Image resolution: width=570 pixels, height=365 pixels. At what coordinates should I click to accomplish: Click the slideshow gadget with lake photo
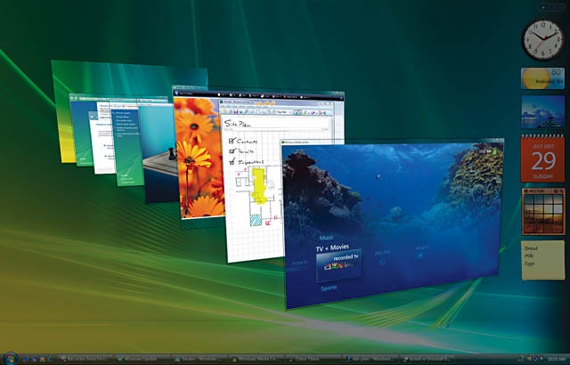[x=542, y=112]
